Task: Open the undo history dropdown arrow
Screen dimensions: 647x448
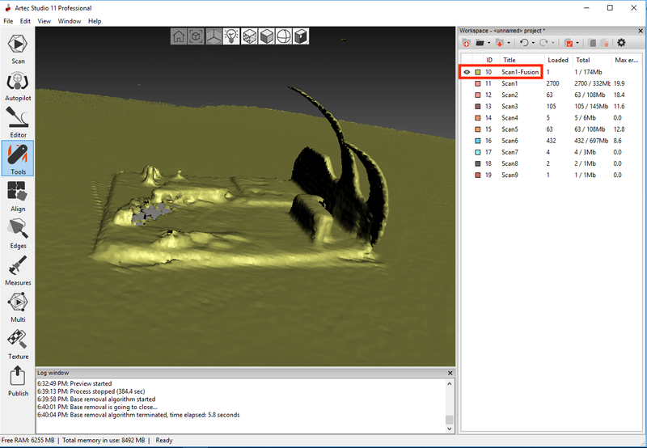Action: [534, 43]
